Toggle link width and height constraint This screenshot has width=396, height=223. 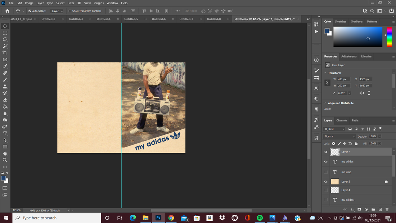[327, 82]
